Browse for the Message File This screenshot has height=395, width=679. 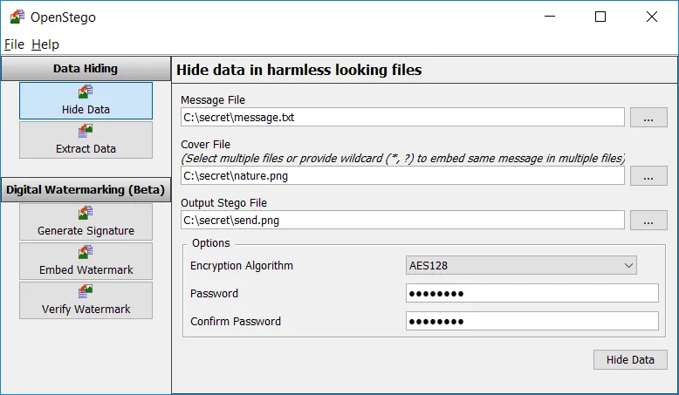648,118
